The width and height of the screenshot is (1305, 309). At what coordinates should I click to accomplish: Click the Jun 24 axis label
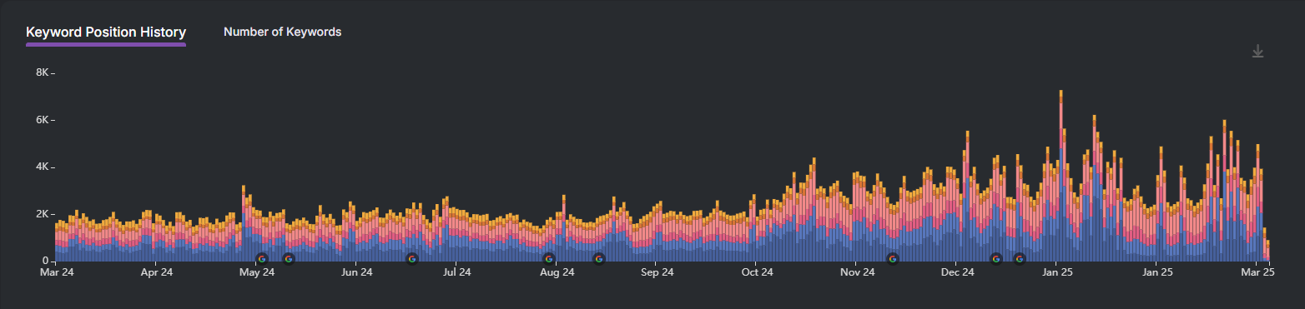(x=356, y=272)
